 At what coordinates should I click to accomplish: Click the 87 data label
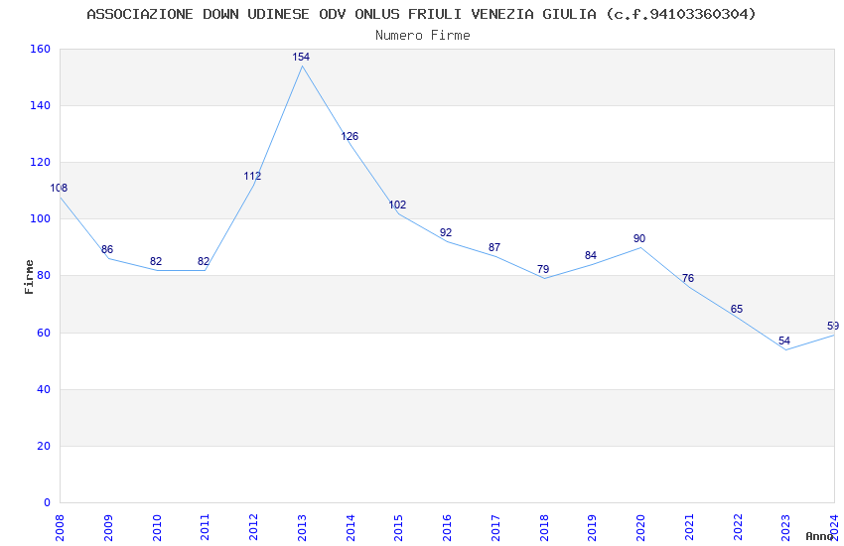(x=494, y=247)
